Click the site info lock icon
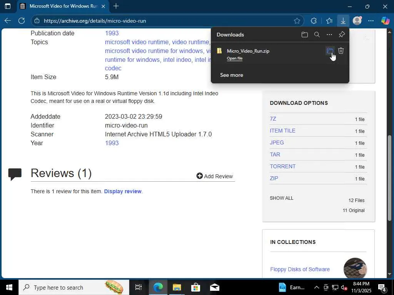The height and width of the screenshot is (295, 394). tap(37, 21)
